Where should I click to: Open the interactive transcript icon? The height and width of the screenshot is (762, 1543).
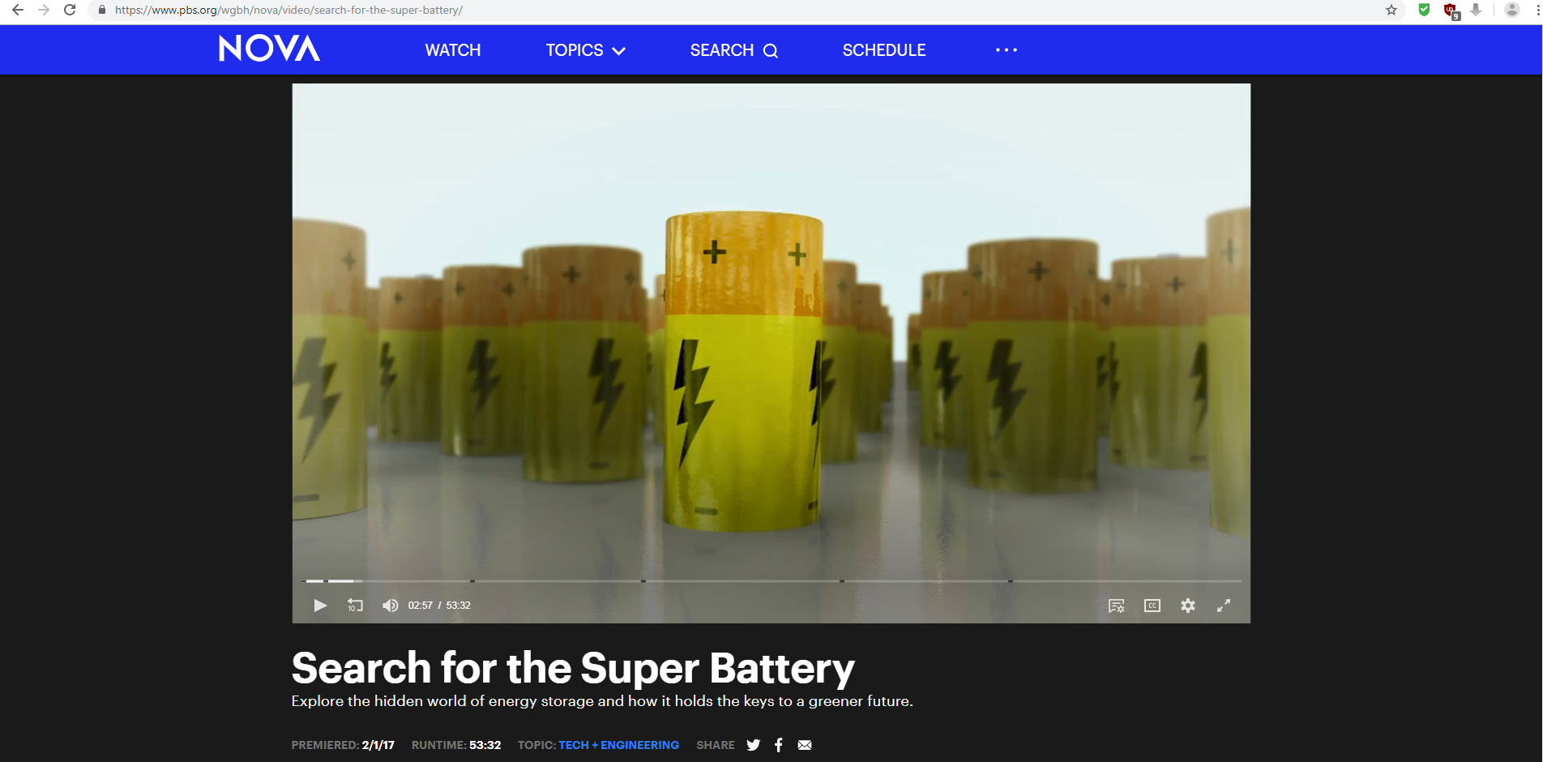pyautogui.click(x=1116, y=606)
